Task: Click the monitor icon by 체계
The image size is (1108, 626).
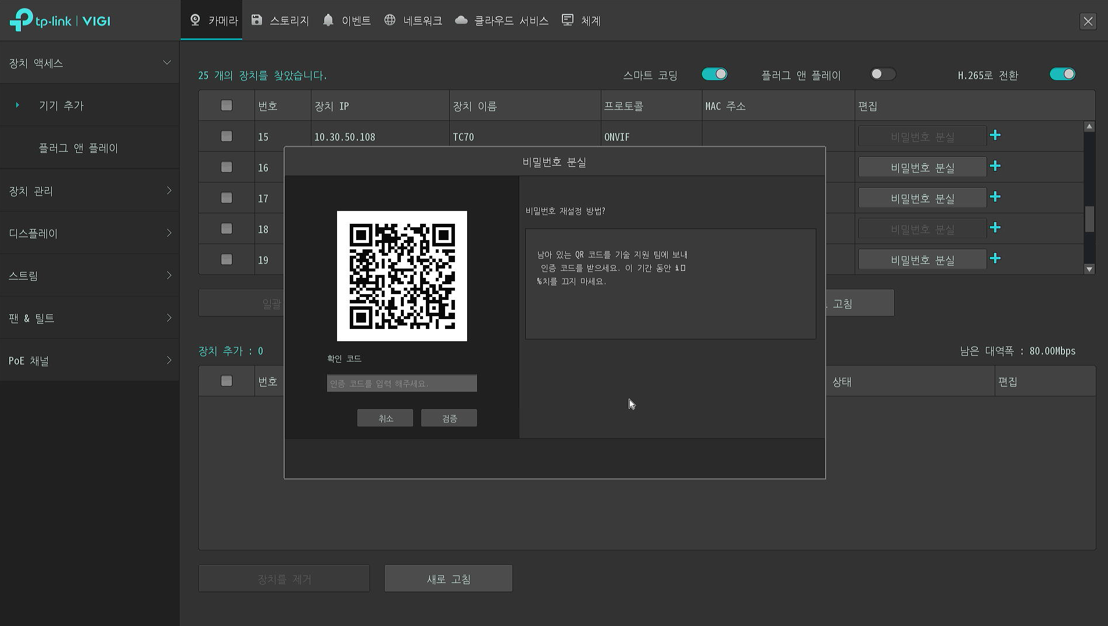Action: (568, 20)
